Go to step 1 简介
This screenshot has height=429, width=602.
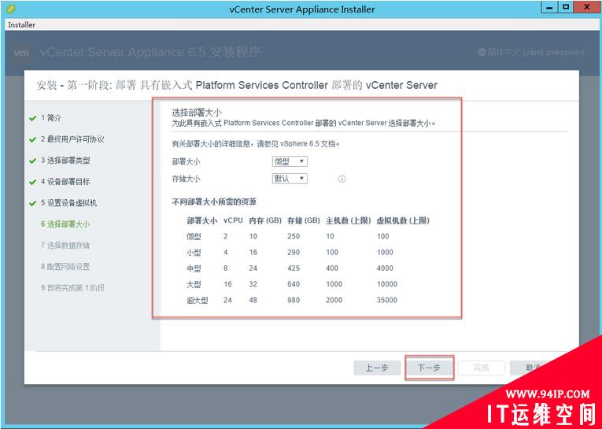(x=51, y=118)
